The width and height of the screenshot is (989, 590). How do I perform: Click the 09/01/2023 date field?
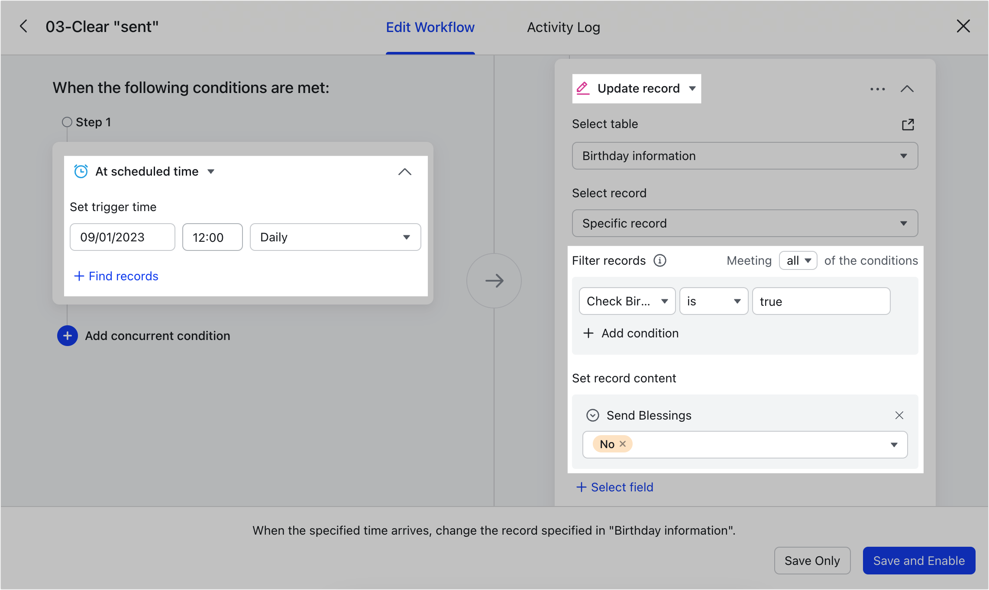[x=122, y=237]
